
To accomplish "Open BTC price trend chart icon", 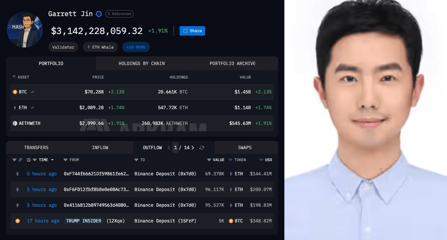I will 32,92.
